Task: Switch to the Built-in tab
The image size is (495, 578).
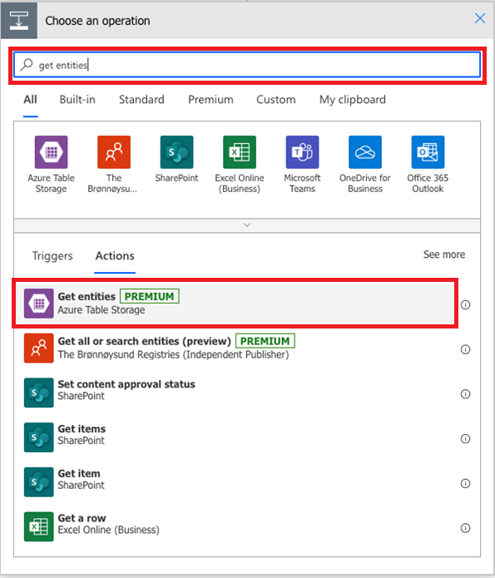Action: pos(77,100)
